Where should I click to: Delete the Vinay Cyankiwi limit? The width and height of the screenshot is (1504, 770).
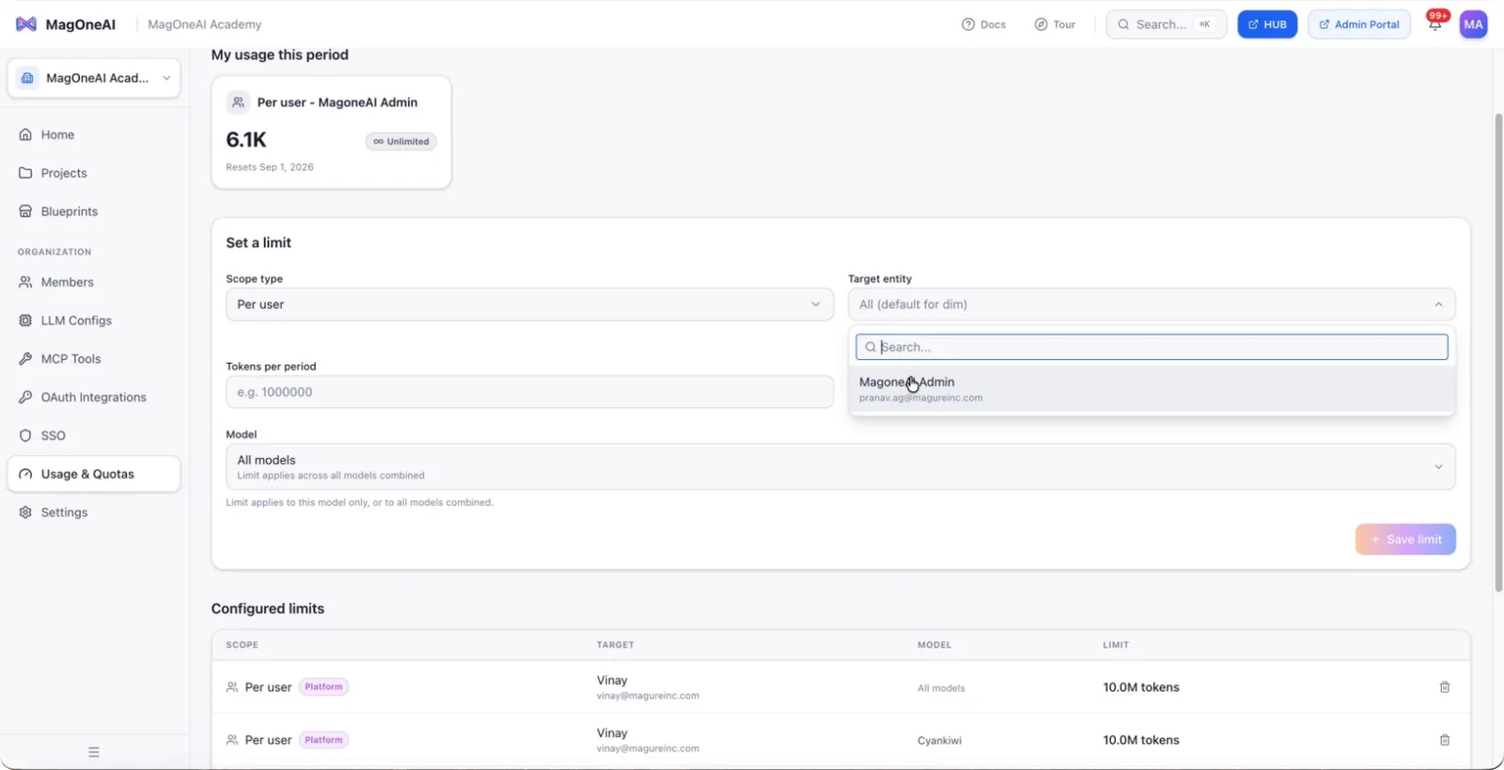click(x=1445, y=740)
